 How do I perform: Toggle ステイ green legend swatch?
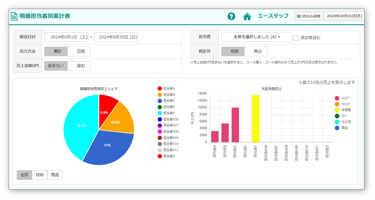point(337,116)
